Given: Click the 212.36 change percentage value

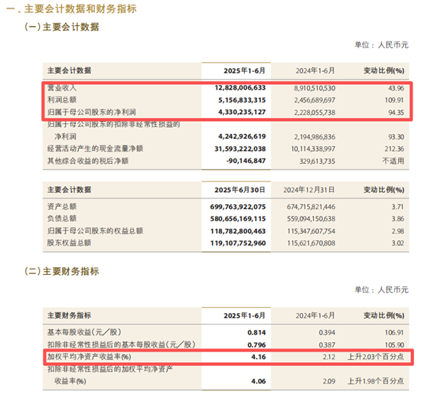Looking at the screenshot, I should [394, 149].
